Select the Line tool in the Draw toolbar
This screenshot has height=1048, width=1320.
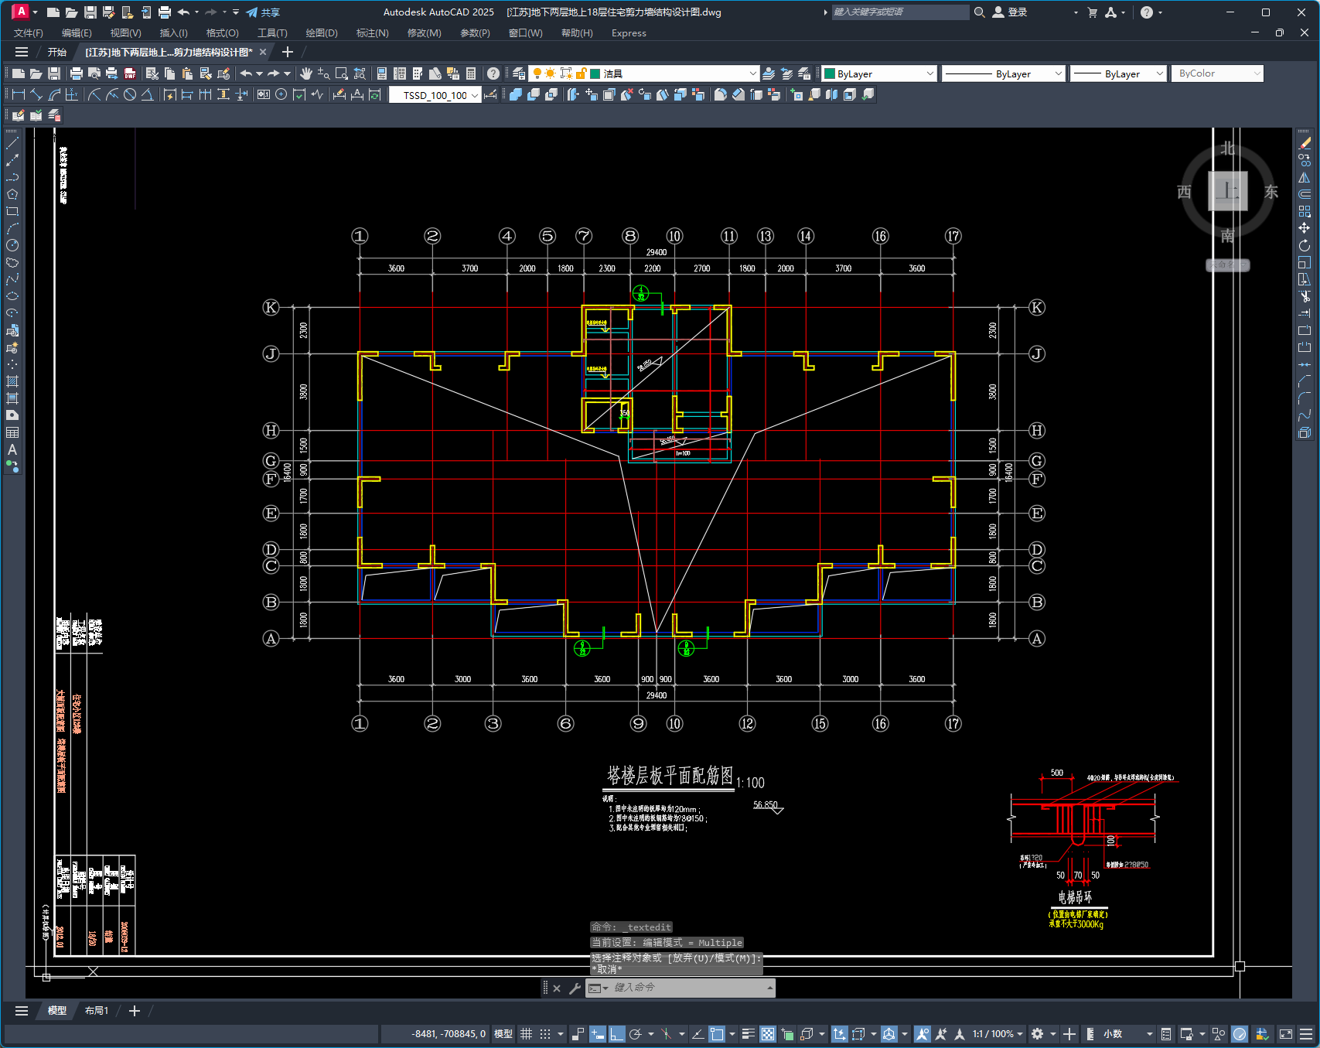pos(12,143)
